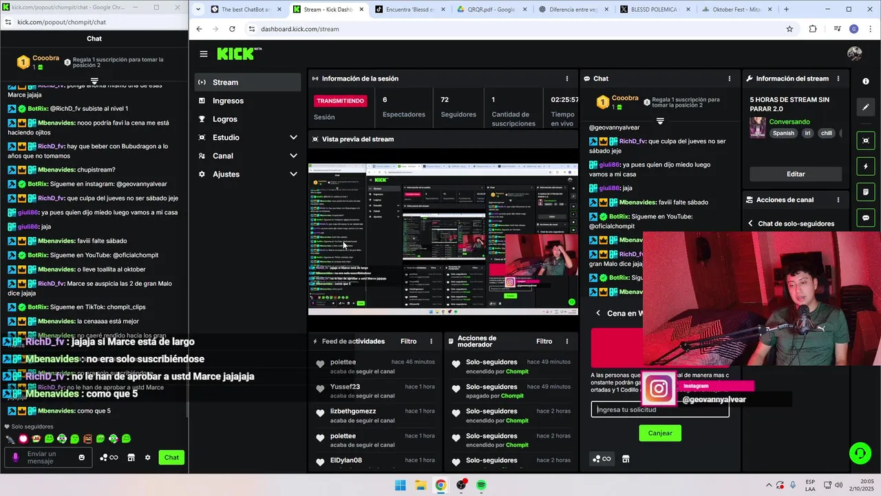Open emoji picker in popout message box
The height and width of the screenshot is (496, 881).
pyautogui.click(x=82, y=457)
